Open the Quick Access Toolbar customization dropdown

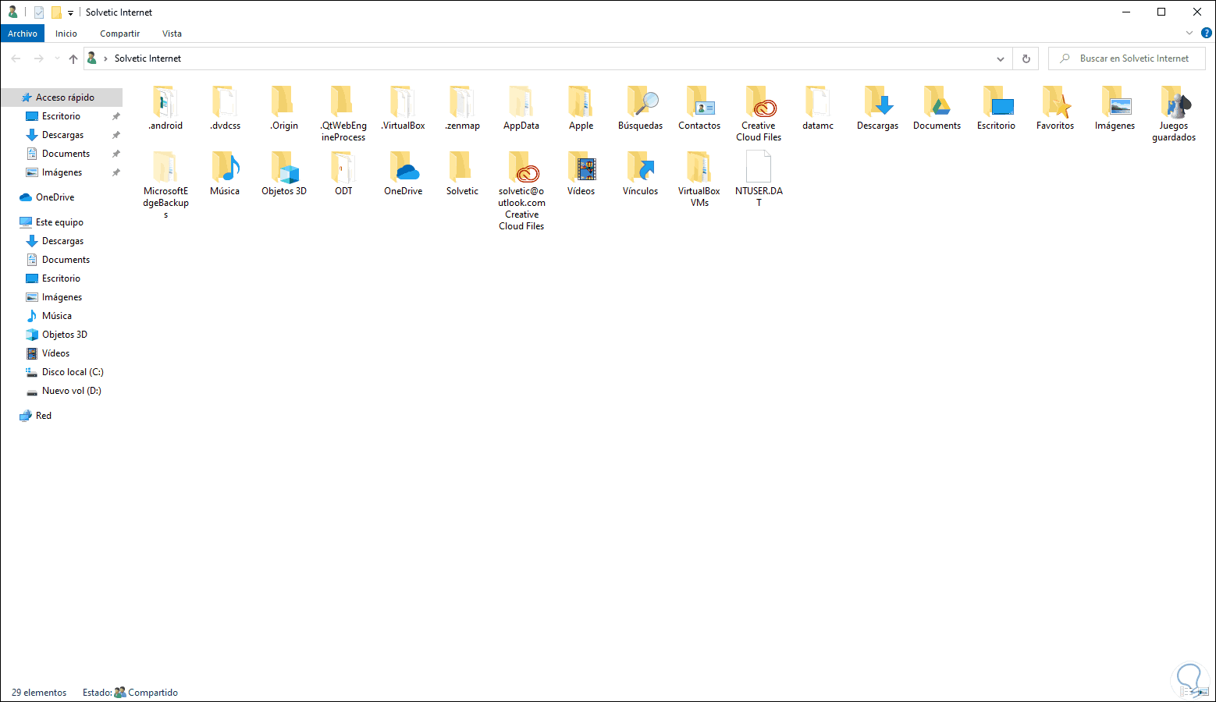click(x=70, y=12)
